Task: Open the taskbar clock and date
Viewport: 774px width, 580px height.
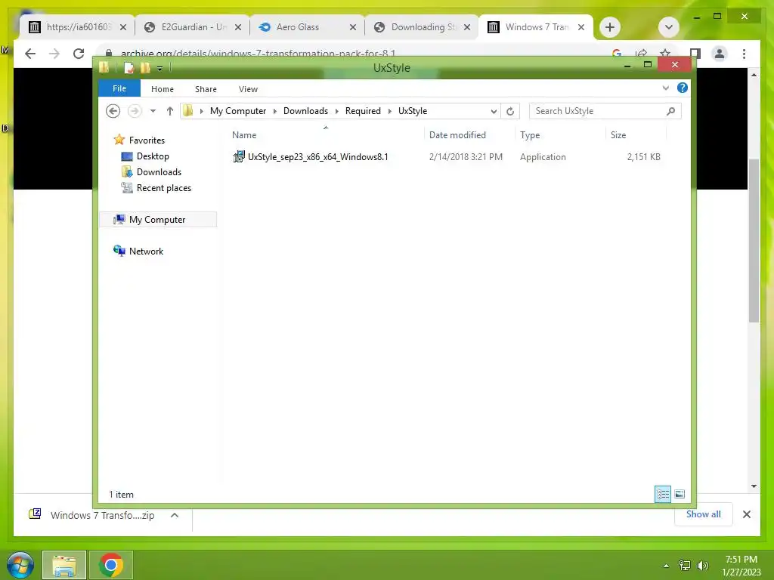Action: [x=741, y=565]
